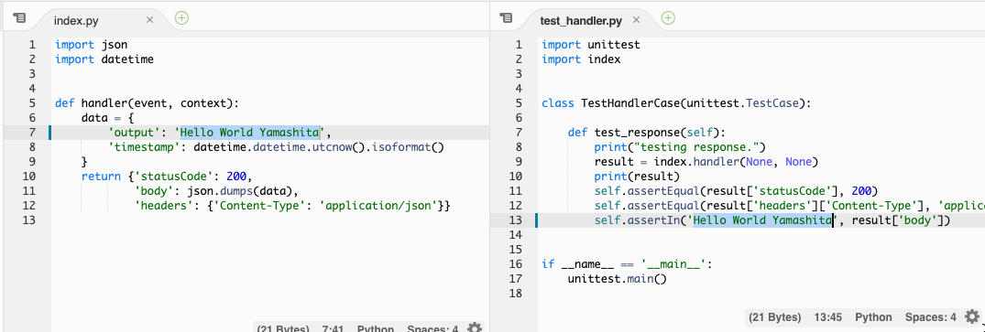Close the test_handler.py tab
Image resolution: width=985 pixels, height=332 pixels.
tap(636, 19)
